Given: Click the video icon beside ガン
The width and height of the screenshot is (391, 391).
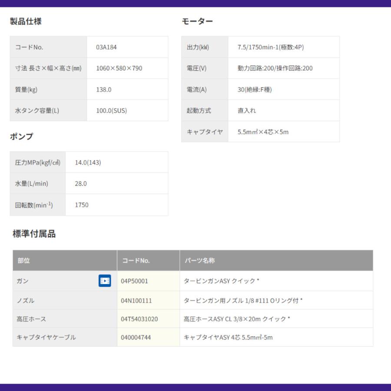Looking at the screenshot, I should [x=105, y=281].
